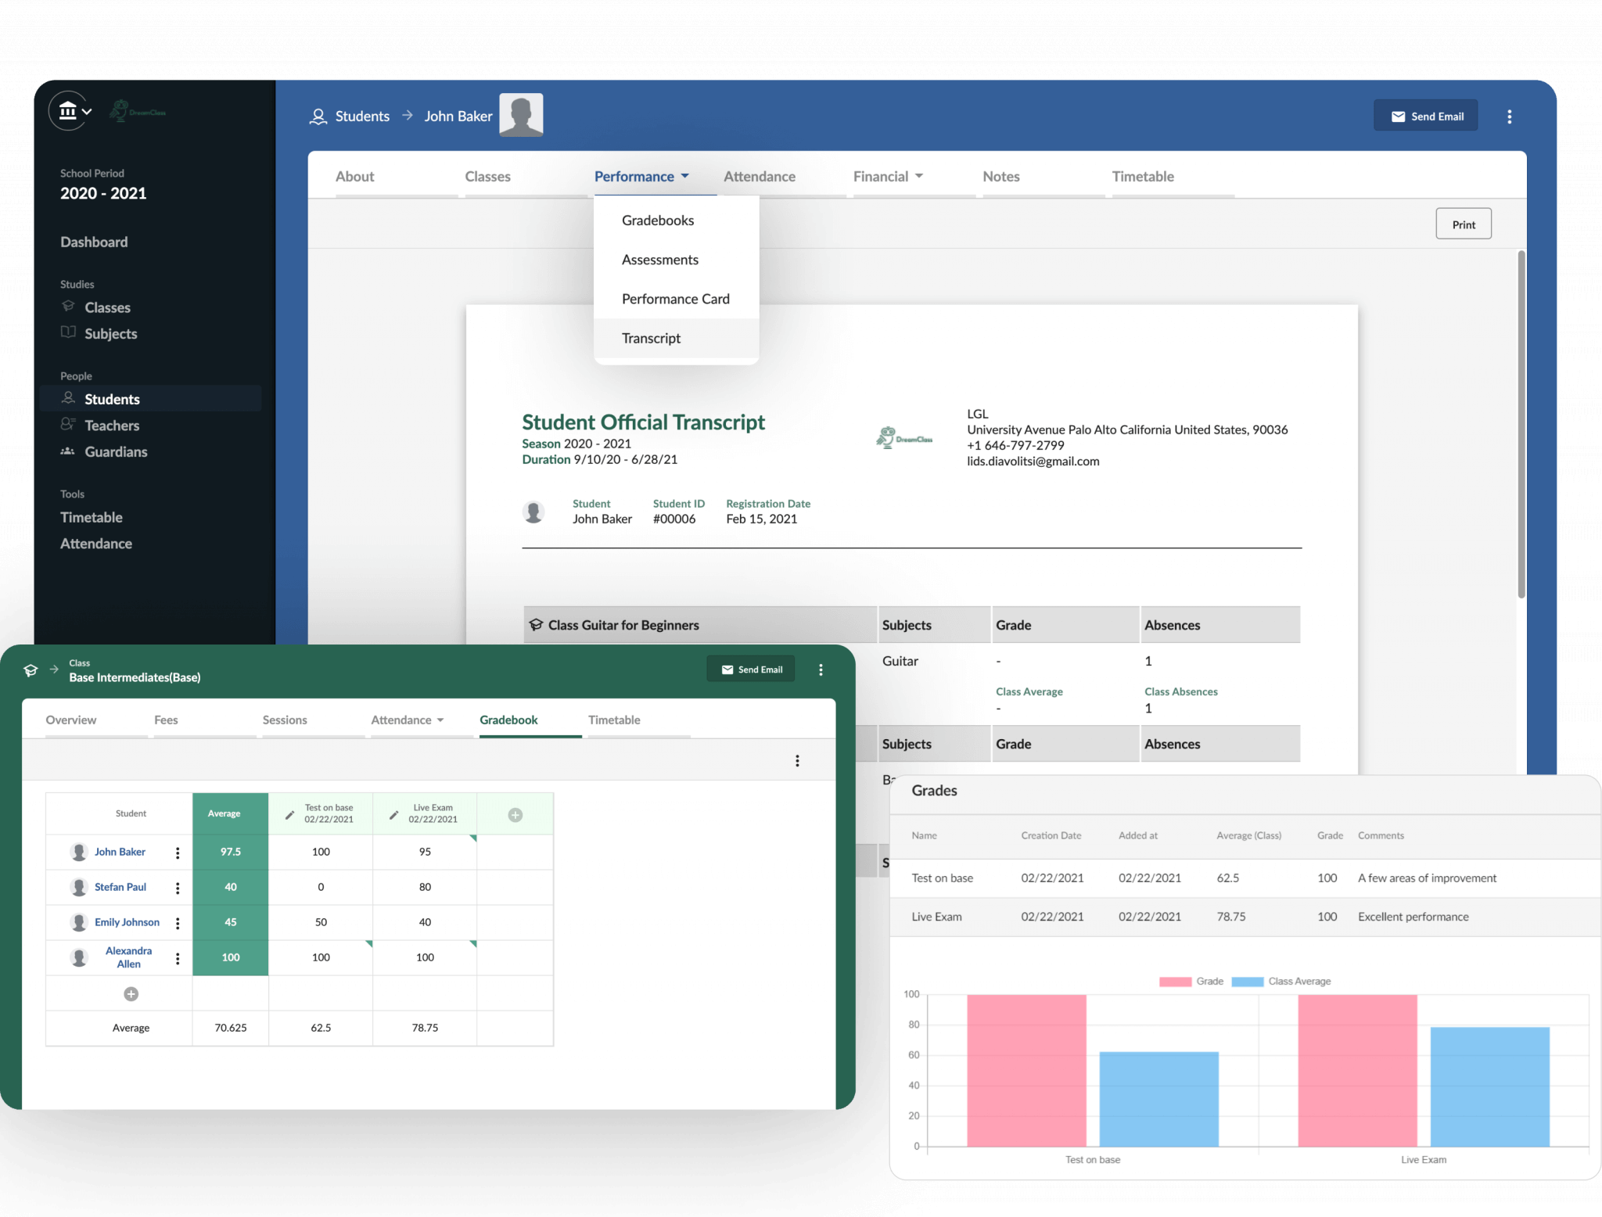
Task: Toggle the Grade legend swatch in chart
Action: point(1175,982)
